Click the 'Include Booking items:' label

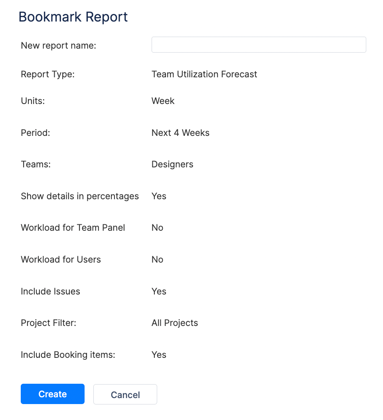(68, 355)
